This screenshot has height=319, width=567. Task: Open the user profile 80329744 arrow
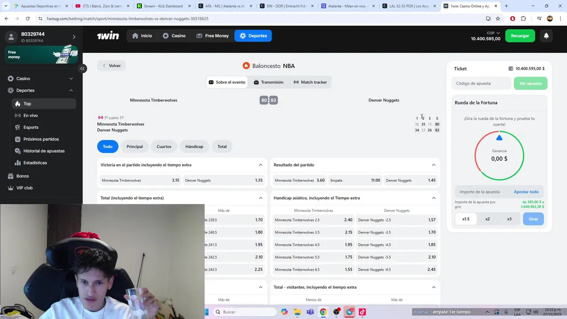[74, 37]
